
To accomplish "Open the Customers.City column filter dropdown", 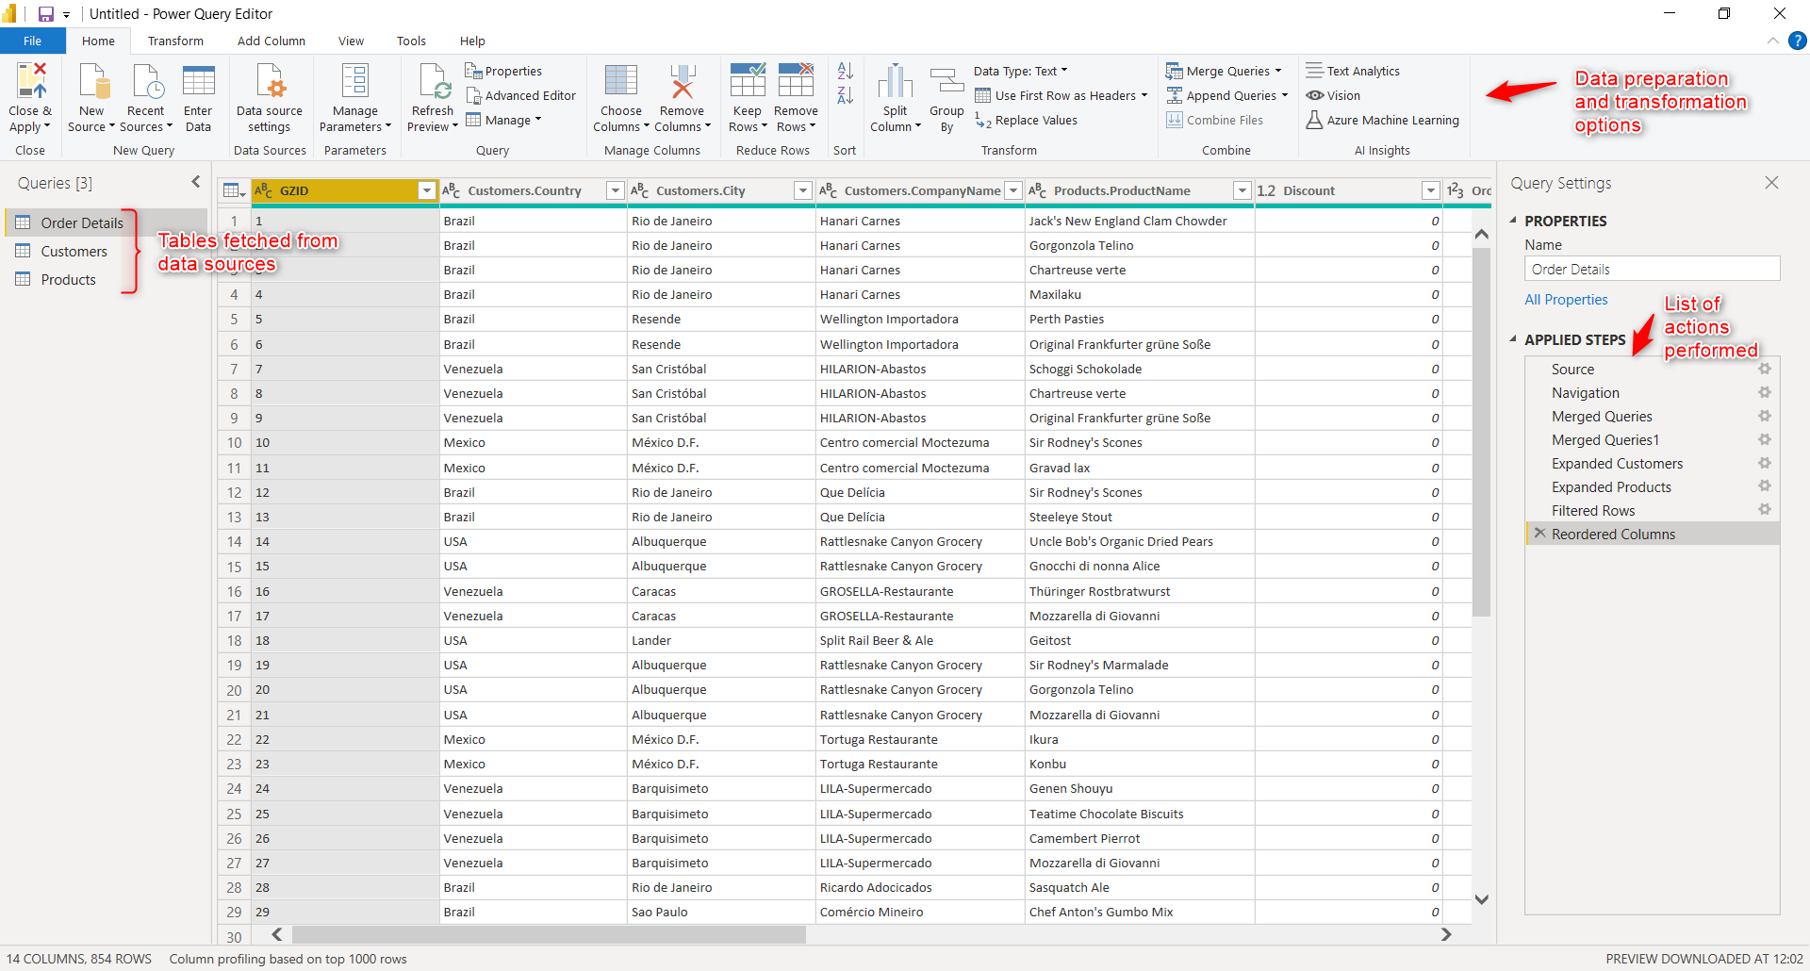I will click(803, 190).
